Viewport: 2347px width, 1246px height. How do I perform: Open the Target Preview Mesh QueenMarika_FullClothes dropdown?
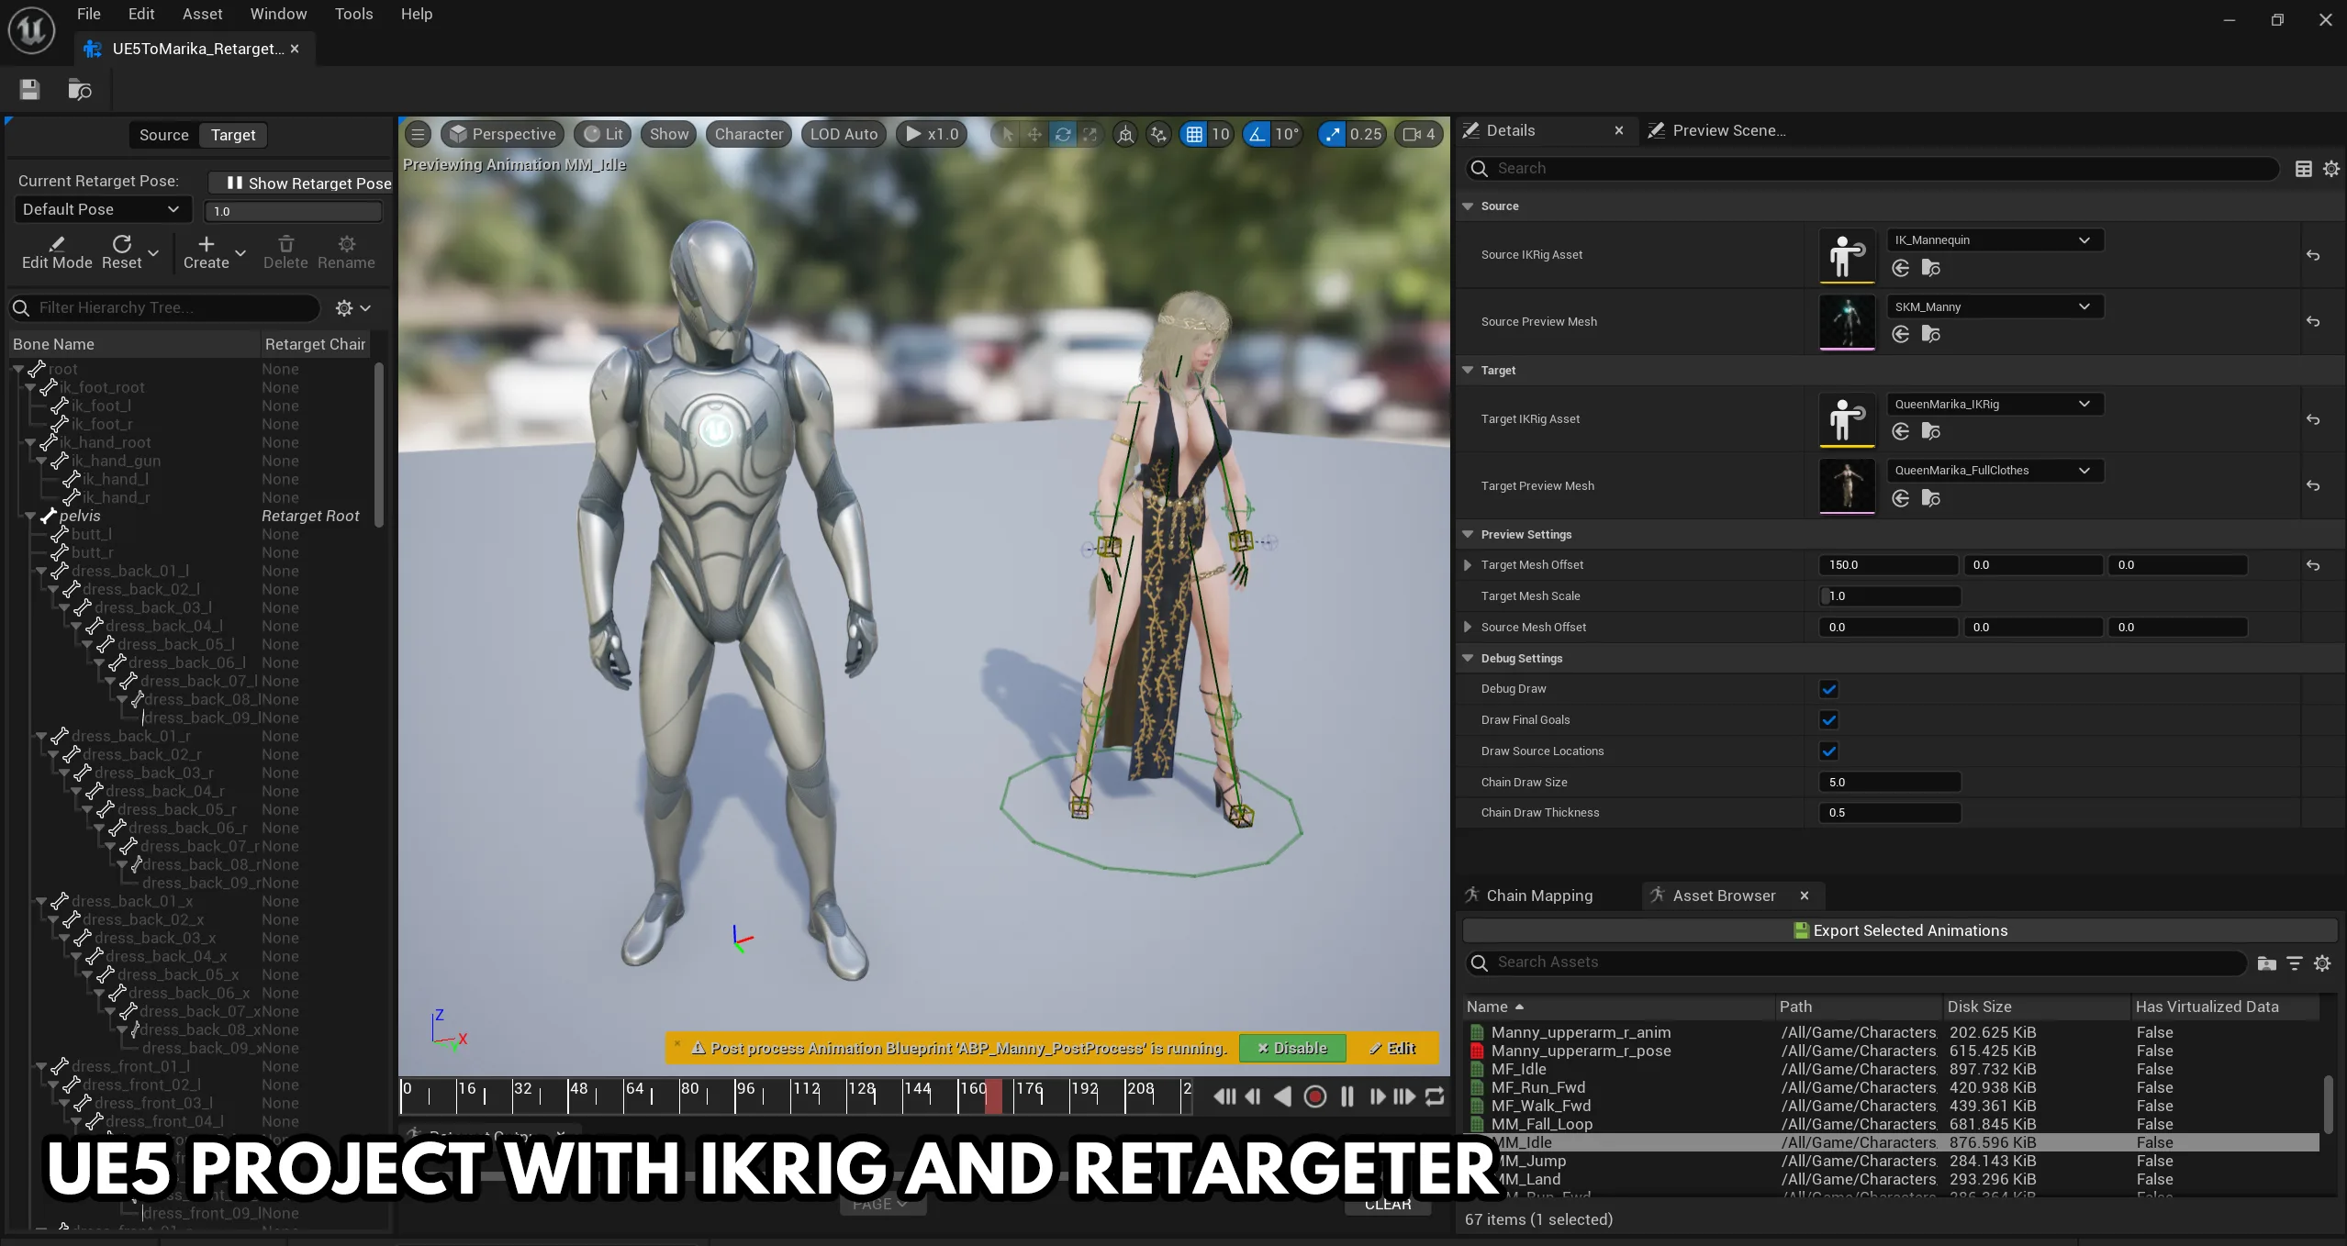pyautogui.click(x=1994, y=471)
